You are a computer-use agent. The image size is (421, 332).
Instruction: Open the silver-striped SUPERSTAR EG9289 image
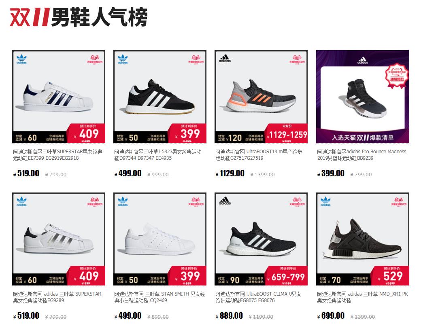59,239
